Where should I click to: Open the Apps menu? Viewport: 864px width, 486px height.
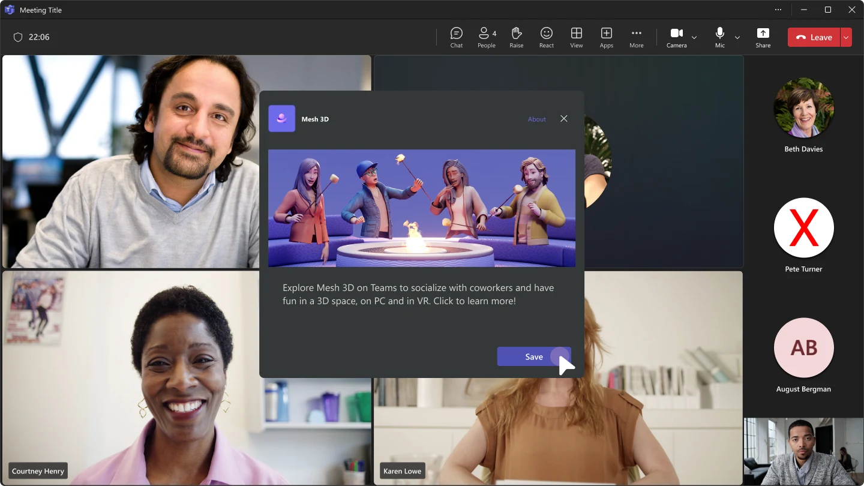pyautogui.click(x=607, y=37)
